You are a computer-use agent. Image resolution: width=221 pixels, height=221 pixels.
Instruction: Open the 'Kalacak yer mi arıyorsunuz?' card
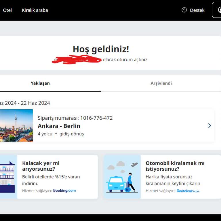click(x=49, y=177)
